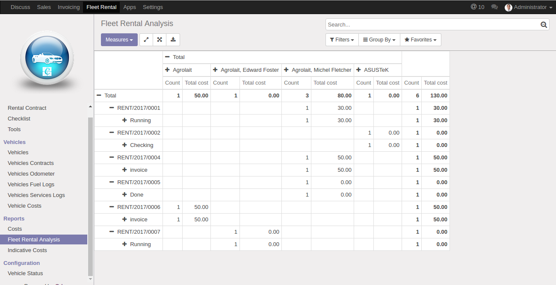Click the @ mentions counter showing 10

[477, 7]
